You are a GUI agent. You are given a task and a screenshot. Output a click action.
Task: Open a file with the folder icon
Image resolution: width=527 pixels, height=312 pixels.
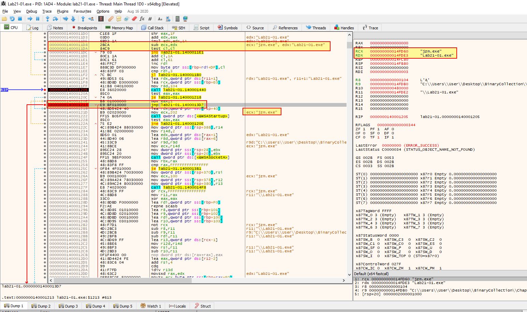4,19
